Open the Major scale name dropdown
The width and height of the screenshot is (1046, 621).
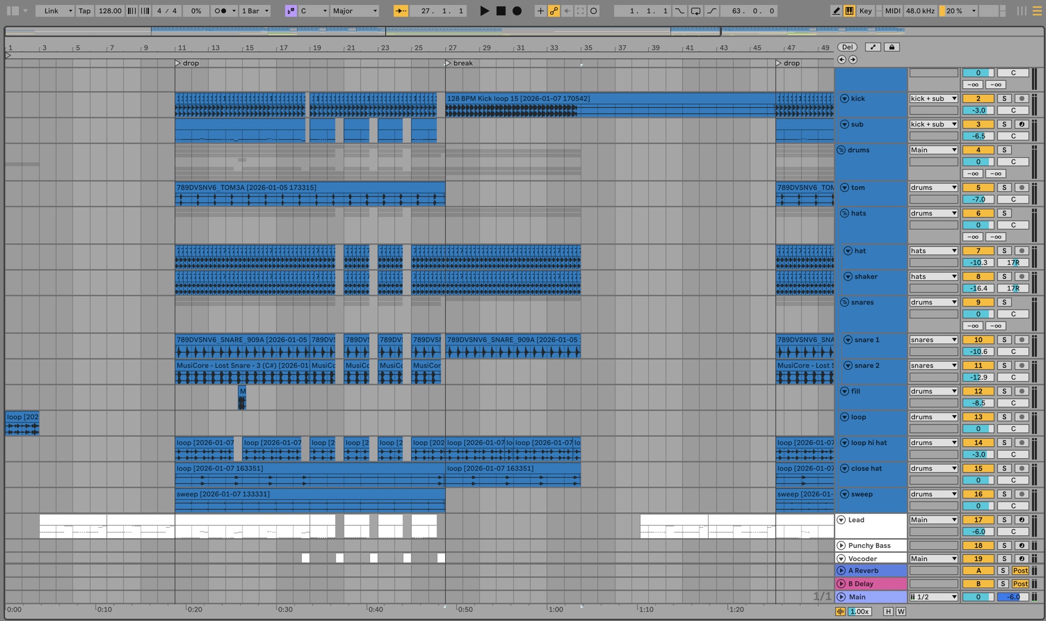[x=355, y=11]
